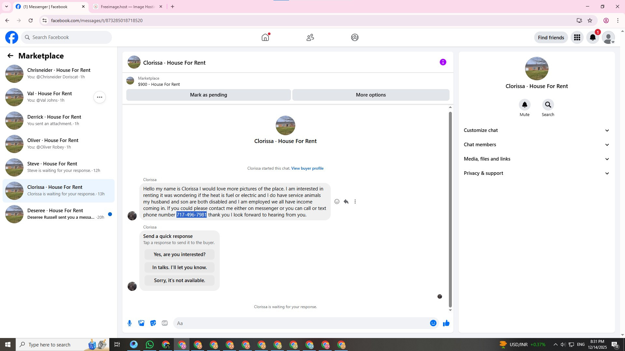Image resolution: width=625 pixels, height=351 pixels.
Task: Click the voice clip microphone icon
Action: click(x=130, y=323)
